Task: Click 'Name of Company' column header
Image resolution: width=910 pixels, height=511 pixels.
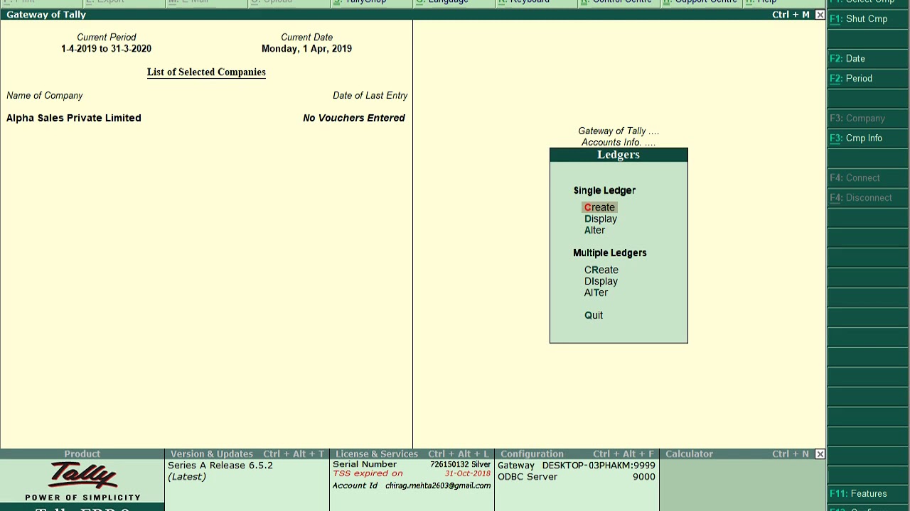Action: click(x=45, y=95)
